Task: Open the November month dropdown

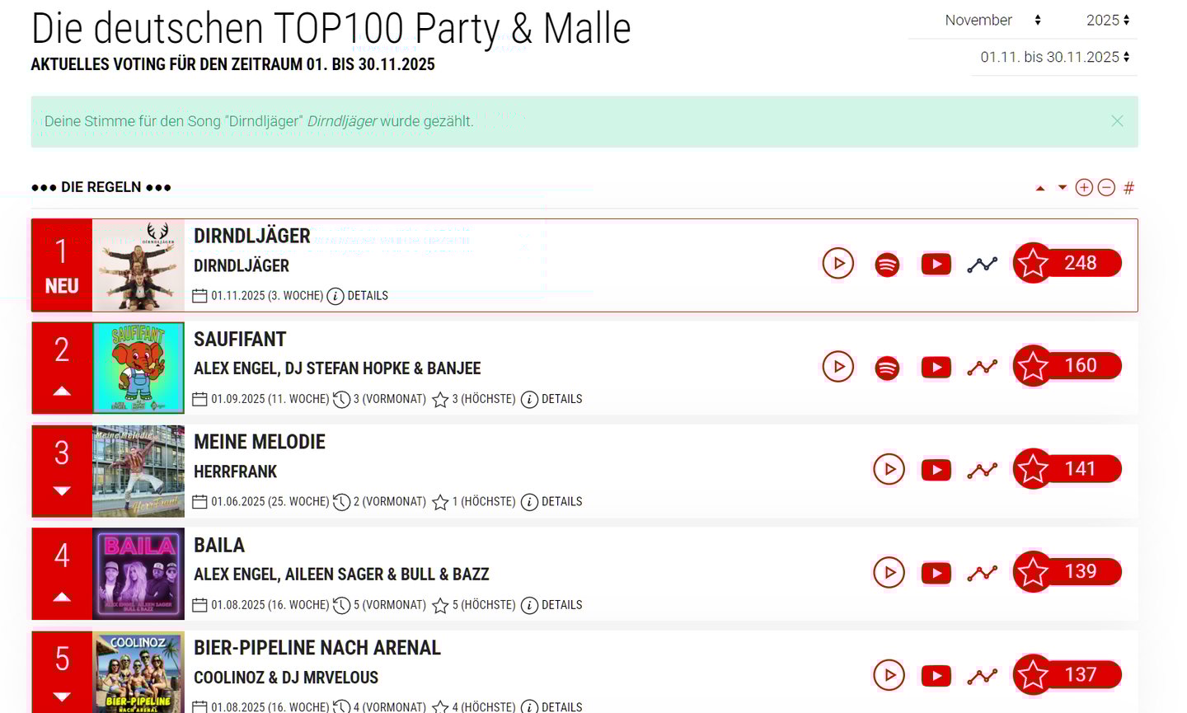Action: coord(992,20)
